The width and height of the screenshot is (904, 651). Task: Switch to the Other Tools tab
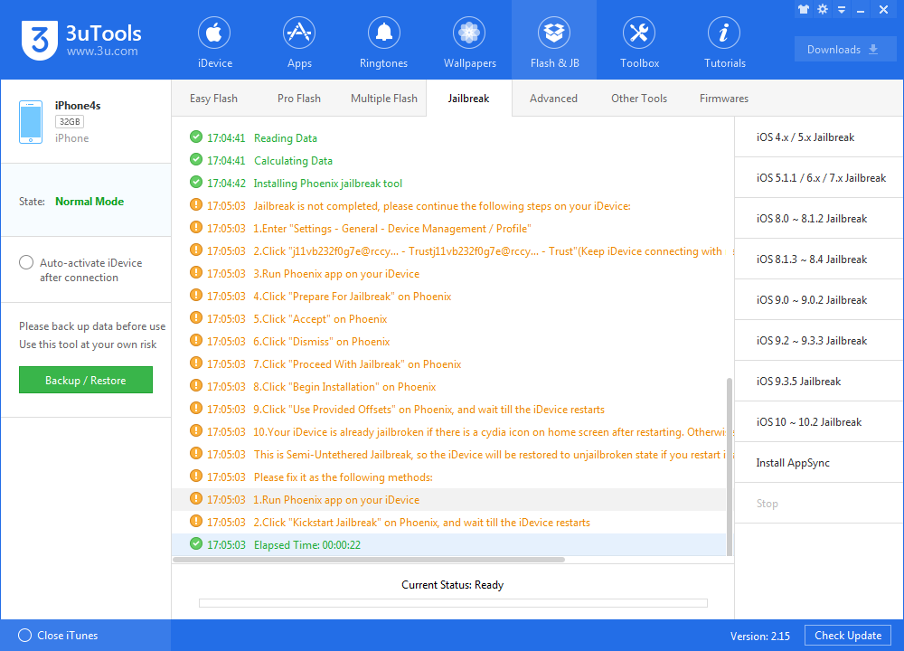point(639,99)
